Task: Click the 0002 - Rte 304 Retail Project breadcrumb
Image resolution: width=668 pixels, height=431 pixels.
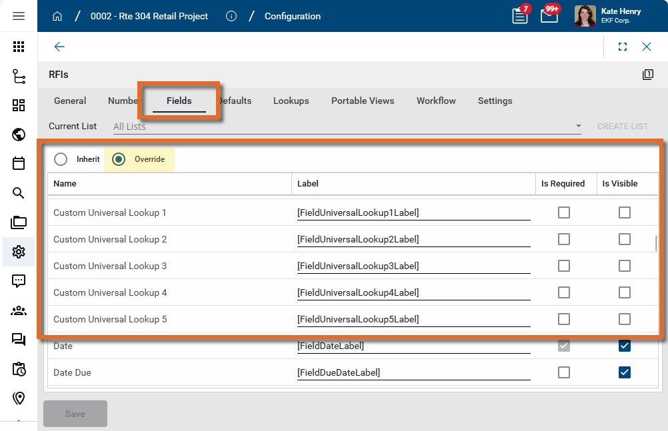Action: pos(149,16)
